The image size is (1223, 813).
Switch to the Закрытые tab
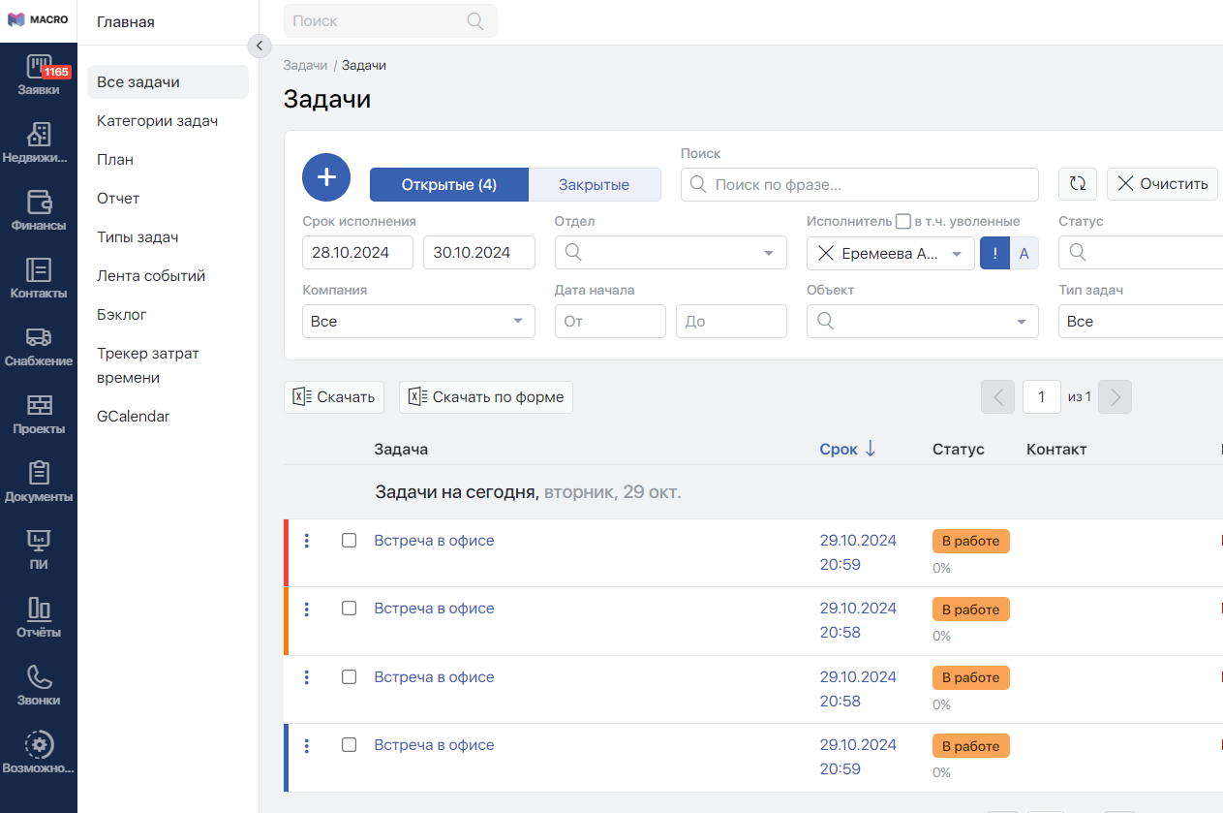594,185
